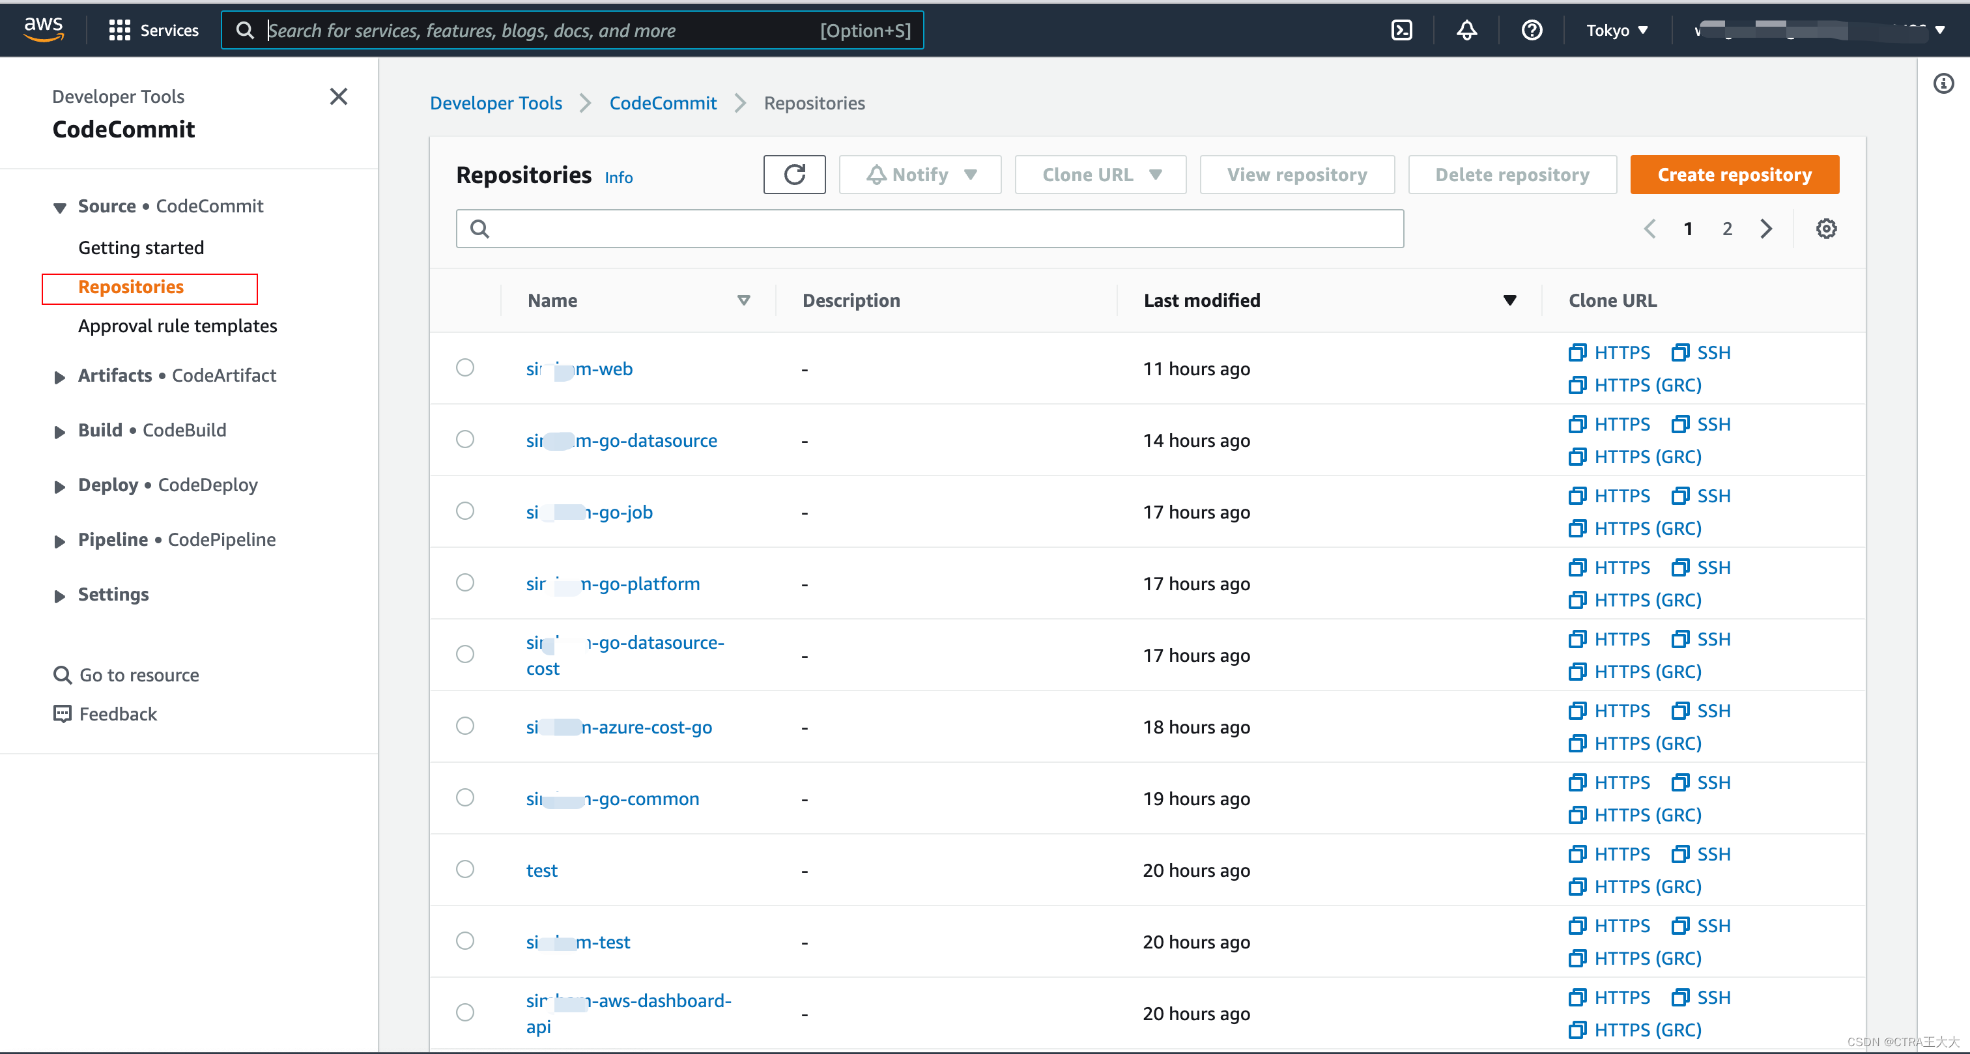Select the radio button for the go-platform repository
This screenshot has width=1970, height=1054.
[465, 582]
